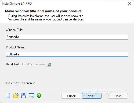134x103 pixels.
Task: Focus the Window Title input field
Action: click(x=67, y=37)
